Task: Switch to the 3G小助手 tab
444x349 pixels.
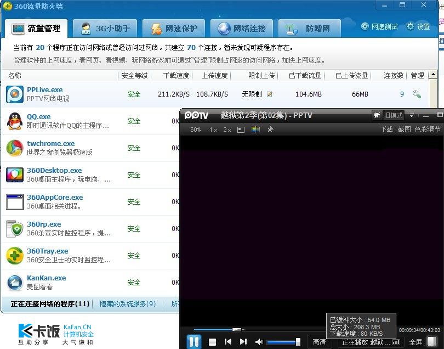Action: tap(105, 29)
